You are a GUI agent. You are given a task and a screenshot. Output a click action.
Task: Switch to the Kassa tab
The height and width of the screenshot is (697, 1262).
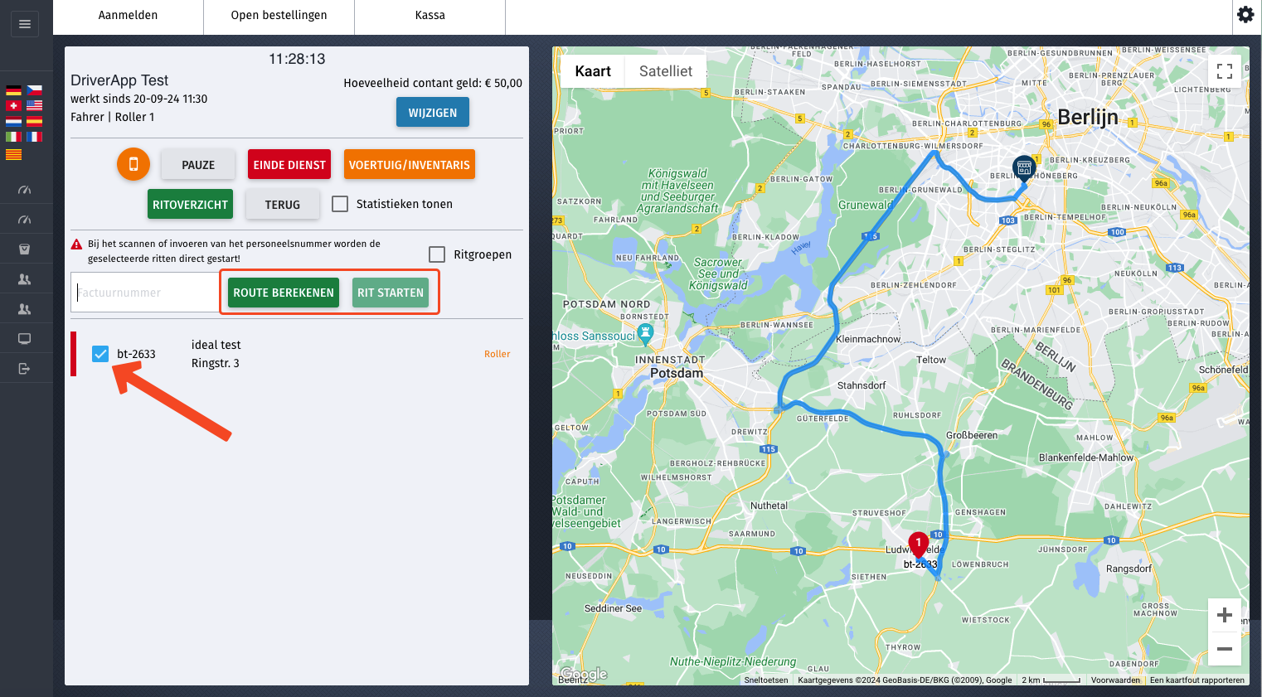pyautogui.click(x=430, y=15)
